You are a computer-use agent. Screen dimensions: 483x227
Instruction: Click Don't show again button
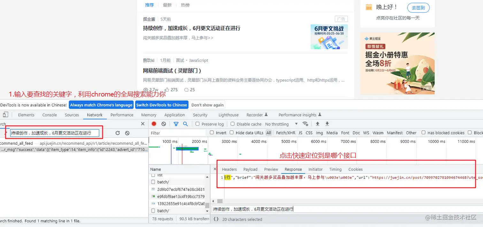(x=208, y=105)
